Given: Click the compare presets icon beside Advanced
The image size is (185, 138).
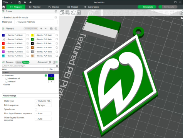Looking at the screenshot, I should [54, 62].
